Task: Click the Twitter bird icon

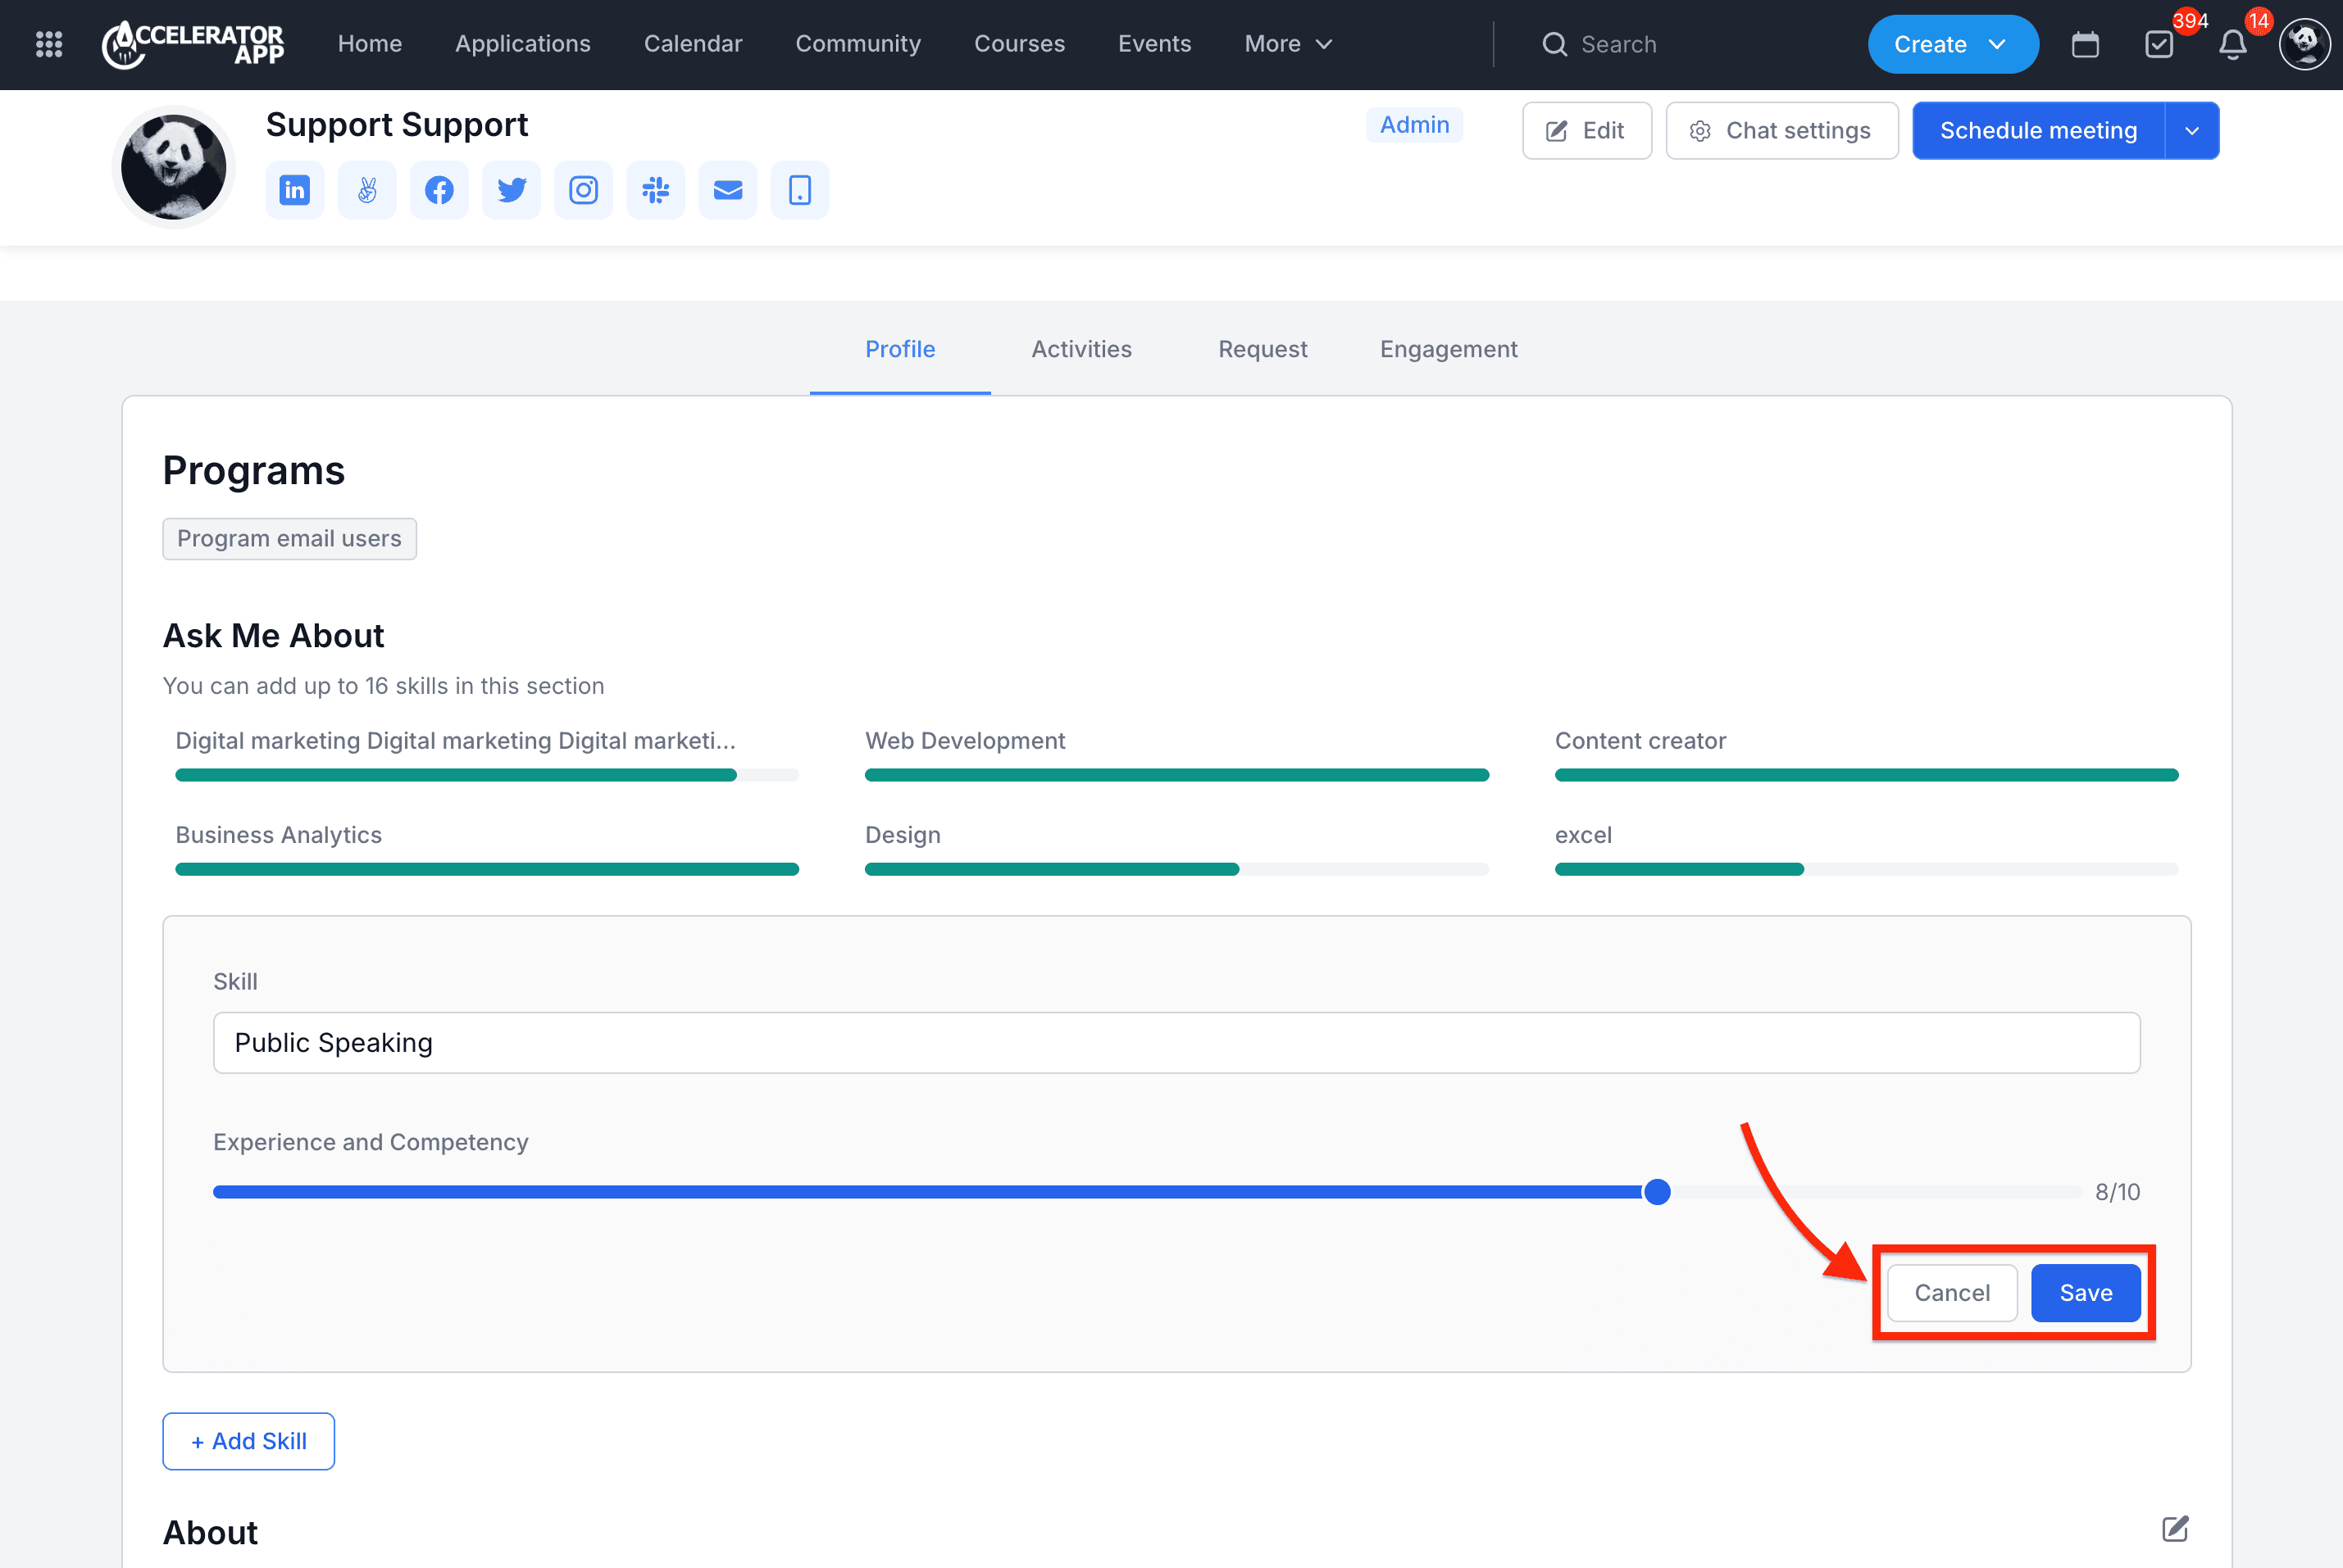Action: pyautogui.click(x=512, y=190)
